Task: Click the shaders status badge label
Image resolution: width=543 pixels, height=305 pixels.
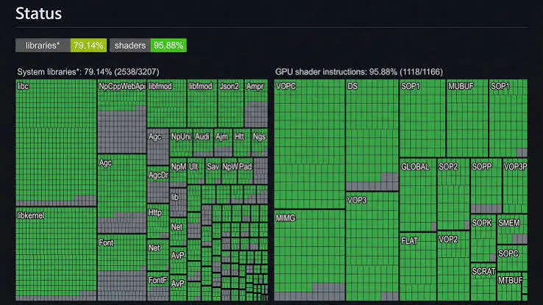Action: pos(130,46)
